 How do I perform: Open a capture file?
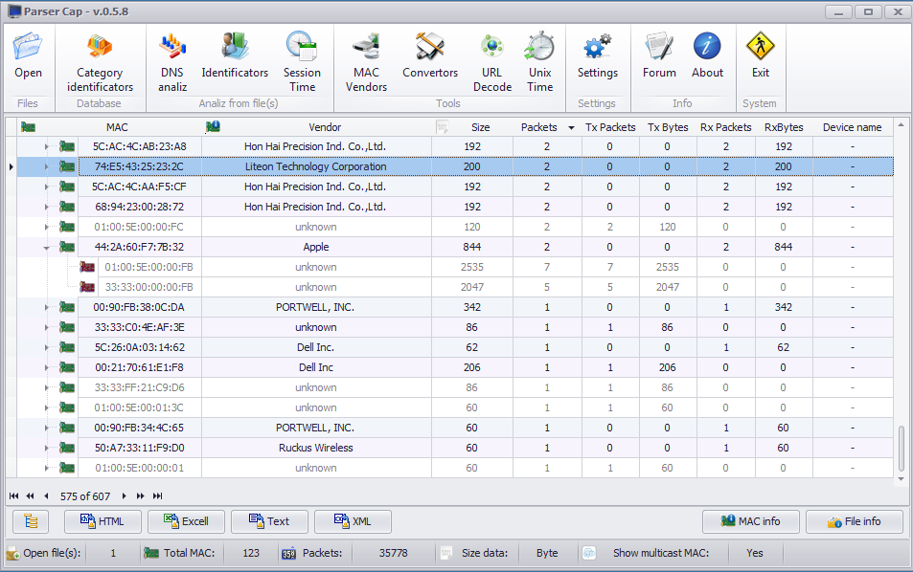click(28, 57)
